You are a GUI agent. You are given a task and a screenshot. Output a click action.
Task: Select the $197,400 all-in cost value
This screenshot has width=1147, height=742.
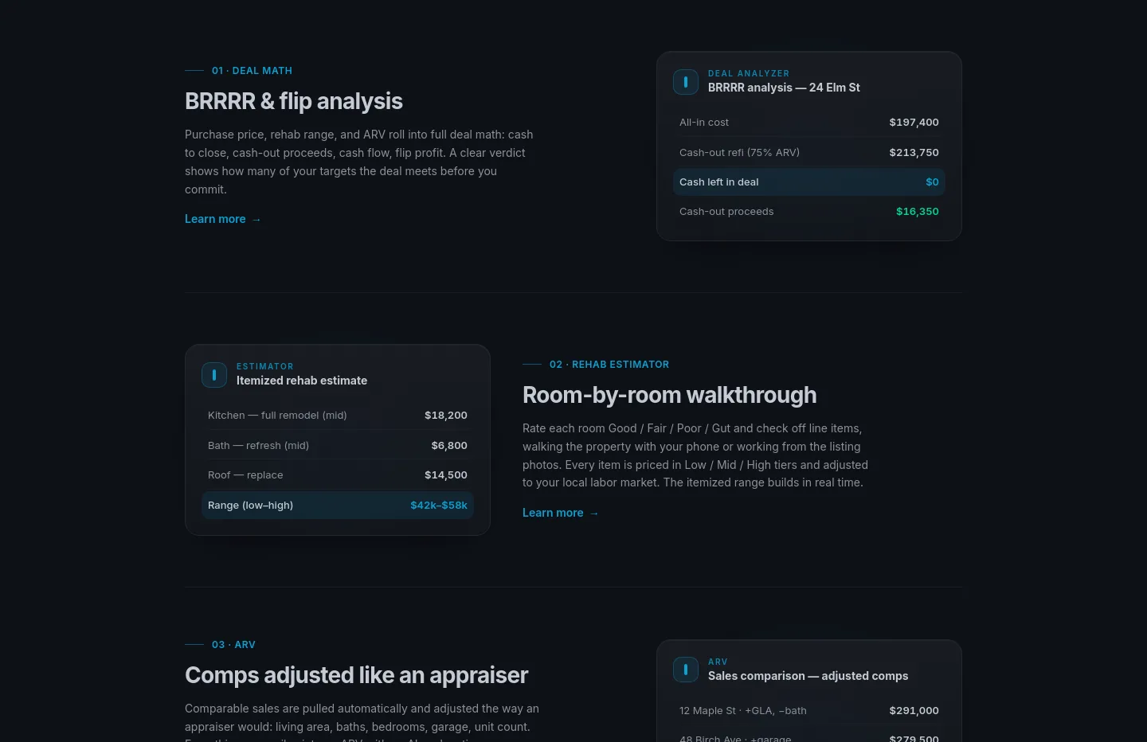(x=914, y=123)
